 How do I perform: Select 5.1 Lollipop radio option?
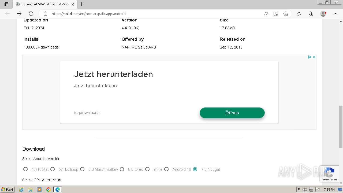coord(53,169)
